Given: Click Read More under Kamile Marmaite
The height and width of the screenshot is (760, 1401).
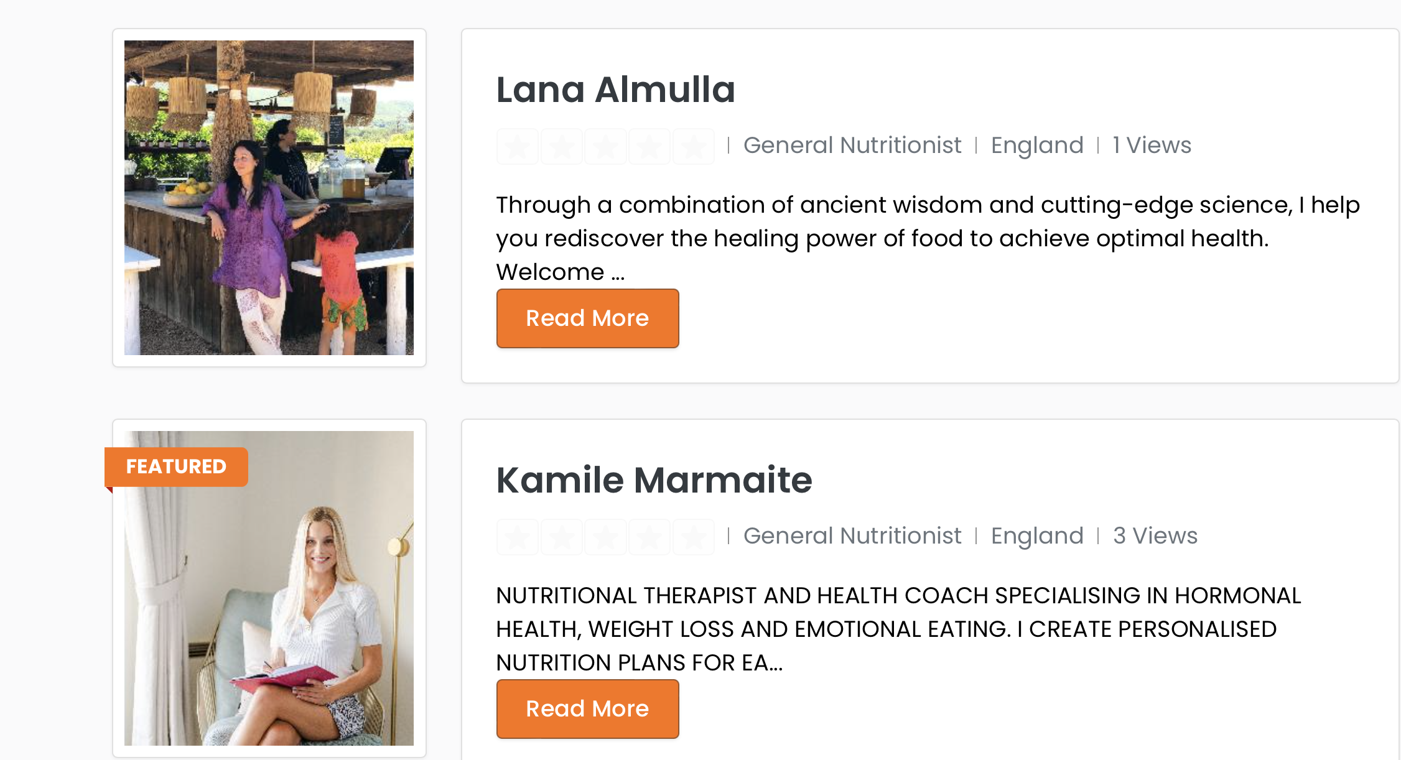Looking at the screenshot, I should point(587,709).
